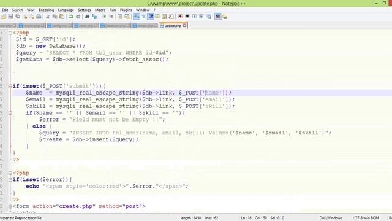Click the Close All toolbar icon
Viewport: 392px width, 221px height.
pos(32,17)
